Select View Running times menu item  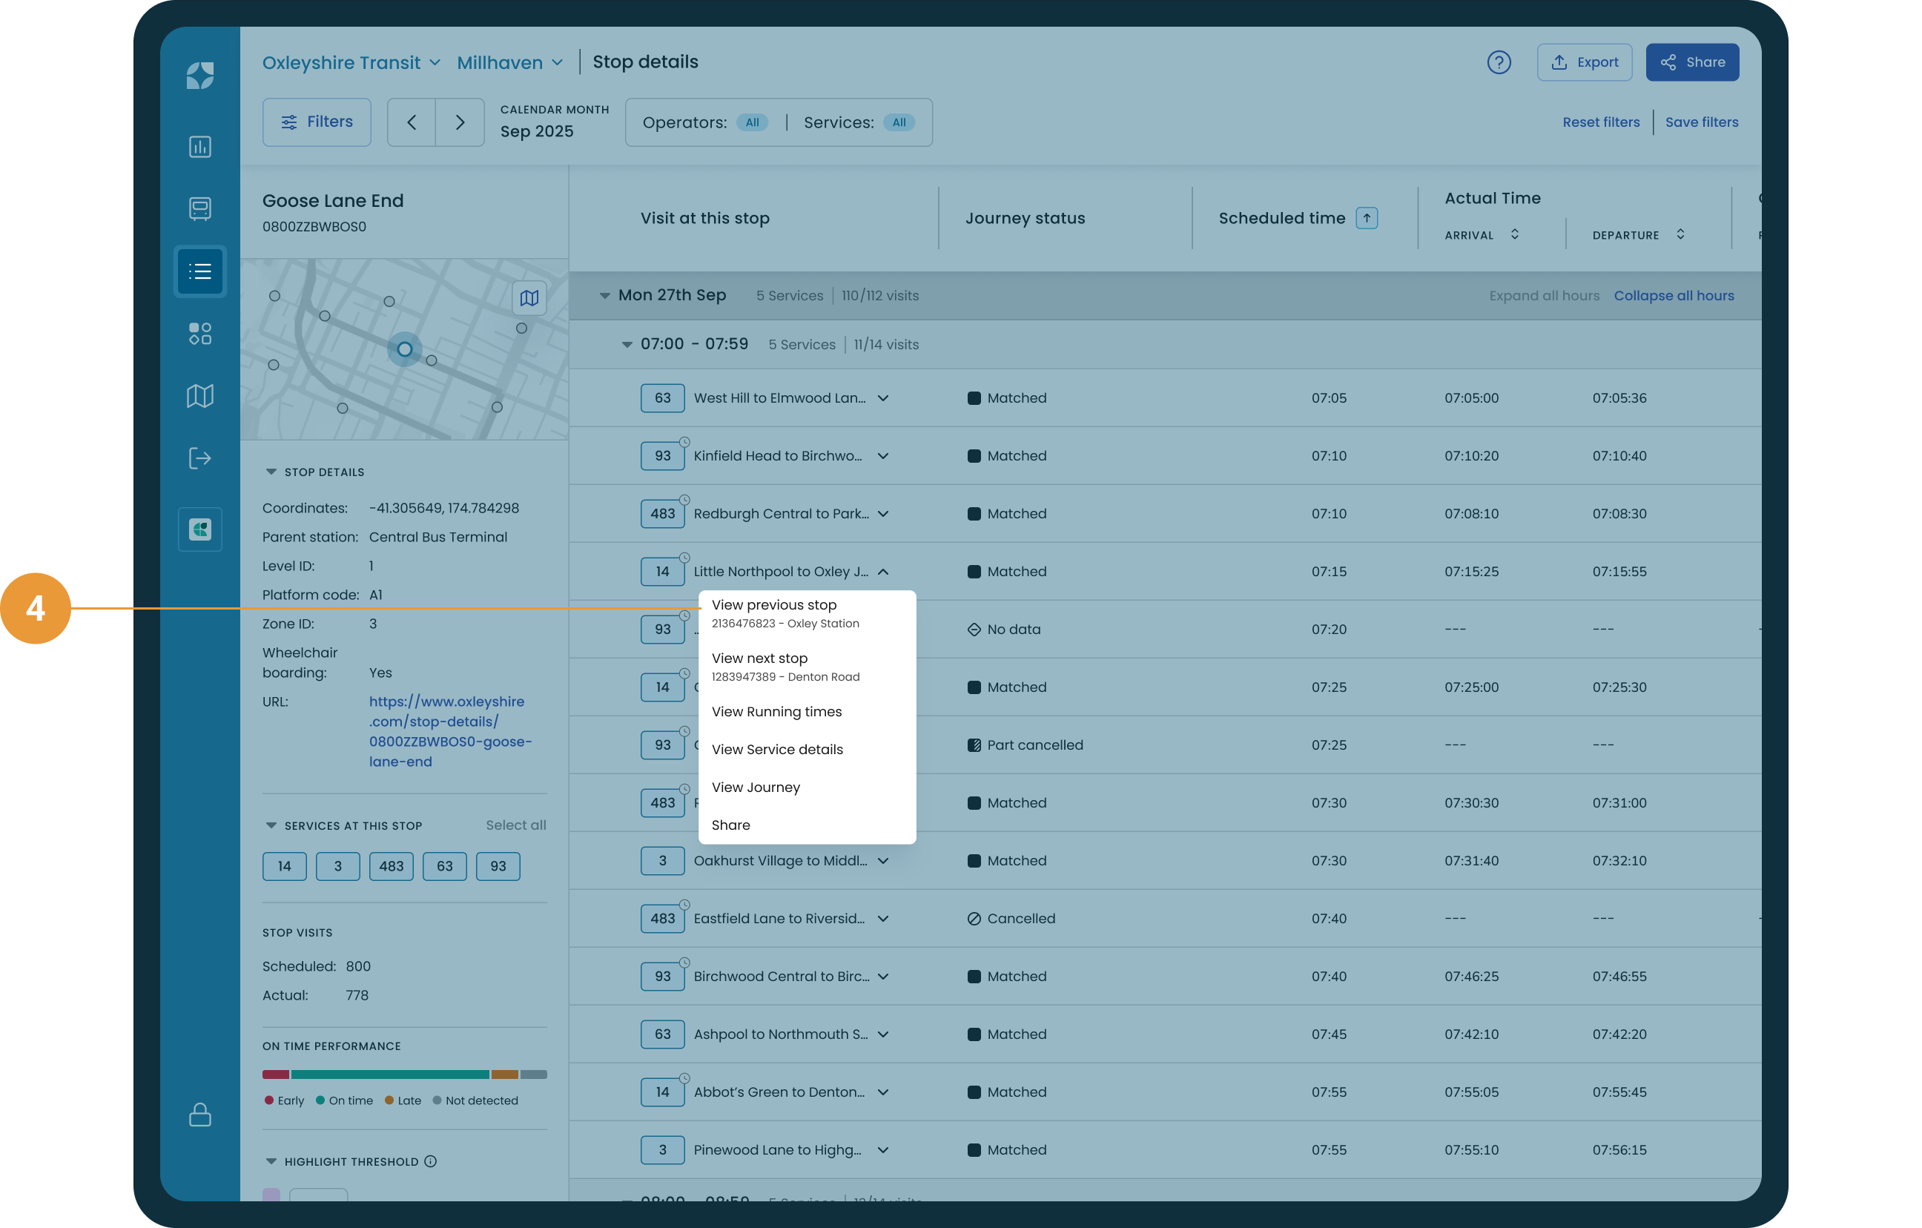[x=776, y=711]
